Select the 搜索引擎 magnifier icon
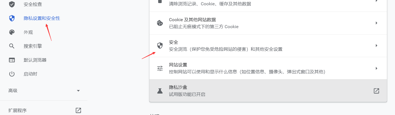This screenshot has height=115, width=395. point(12,46)
